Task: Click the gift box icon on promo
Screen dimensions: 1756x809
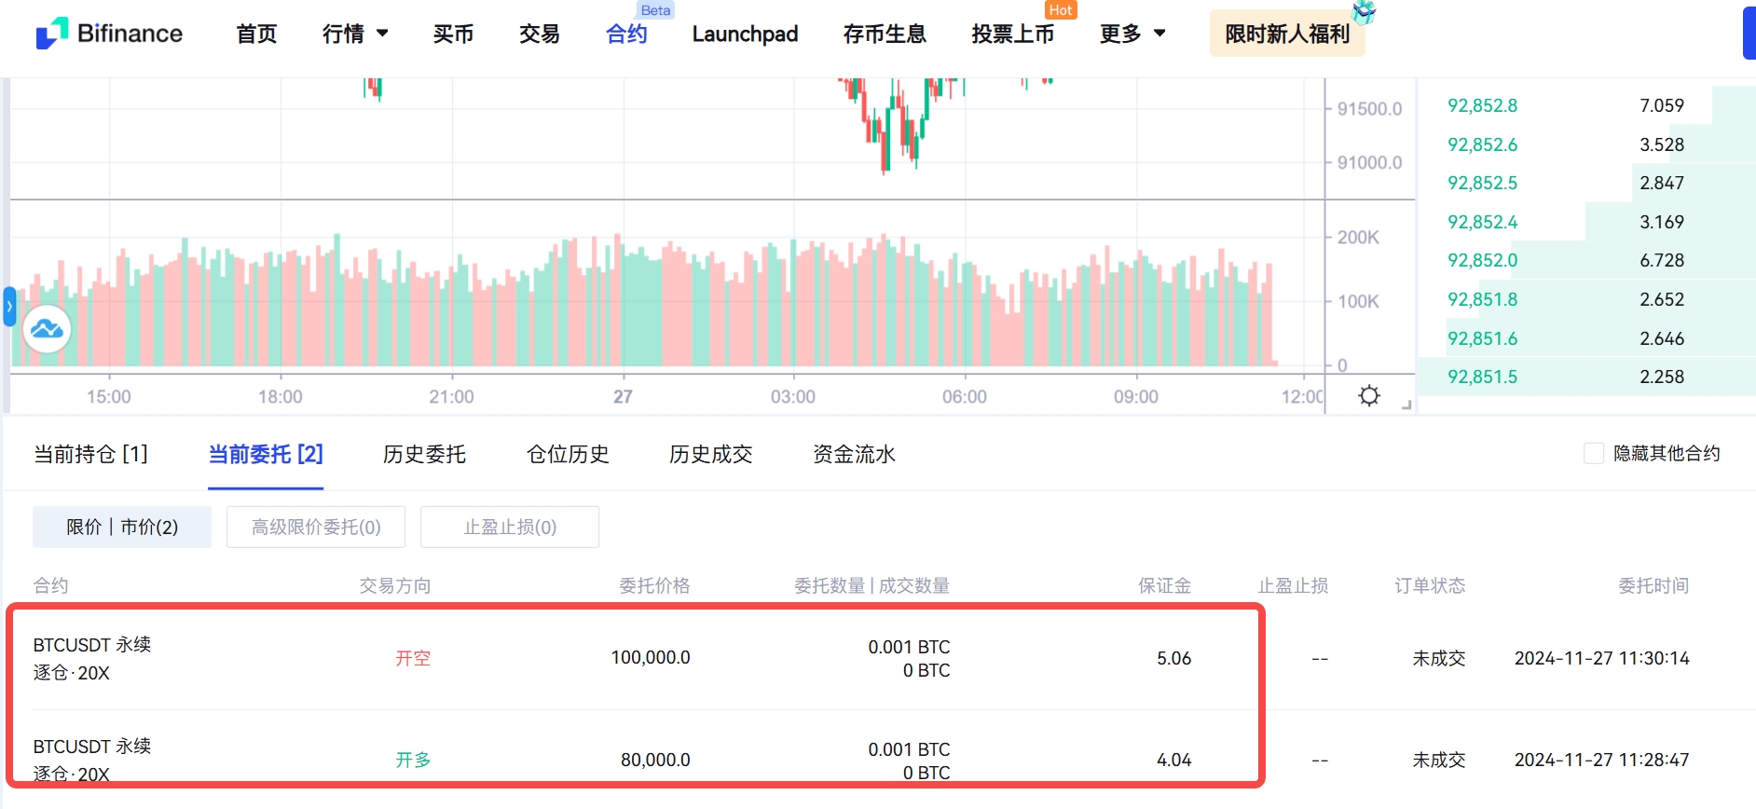Action: [x=1364, y=12]
